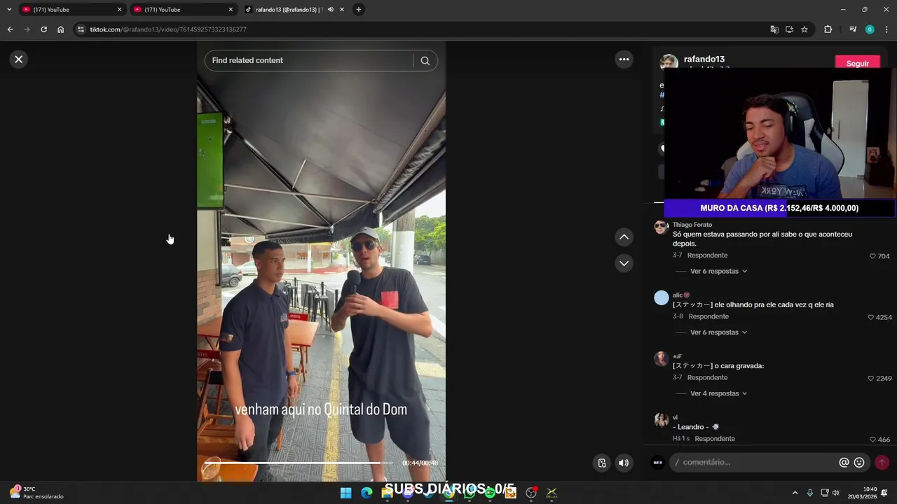Send comment with red arrow button
The image size is (897, 504).
(x=882, y=463)
